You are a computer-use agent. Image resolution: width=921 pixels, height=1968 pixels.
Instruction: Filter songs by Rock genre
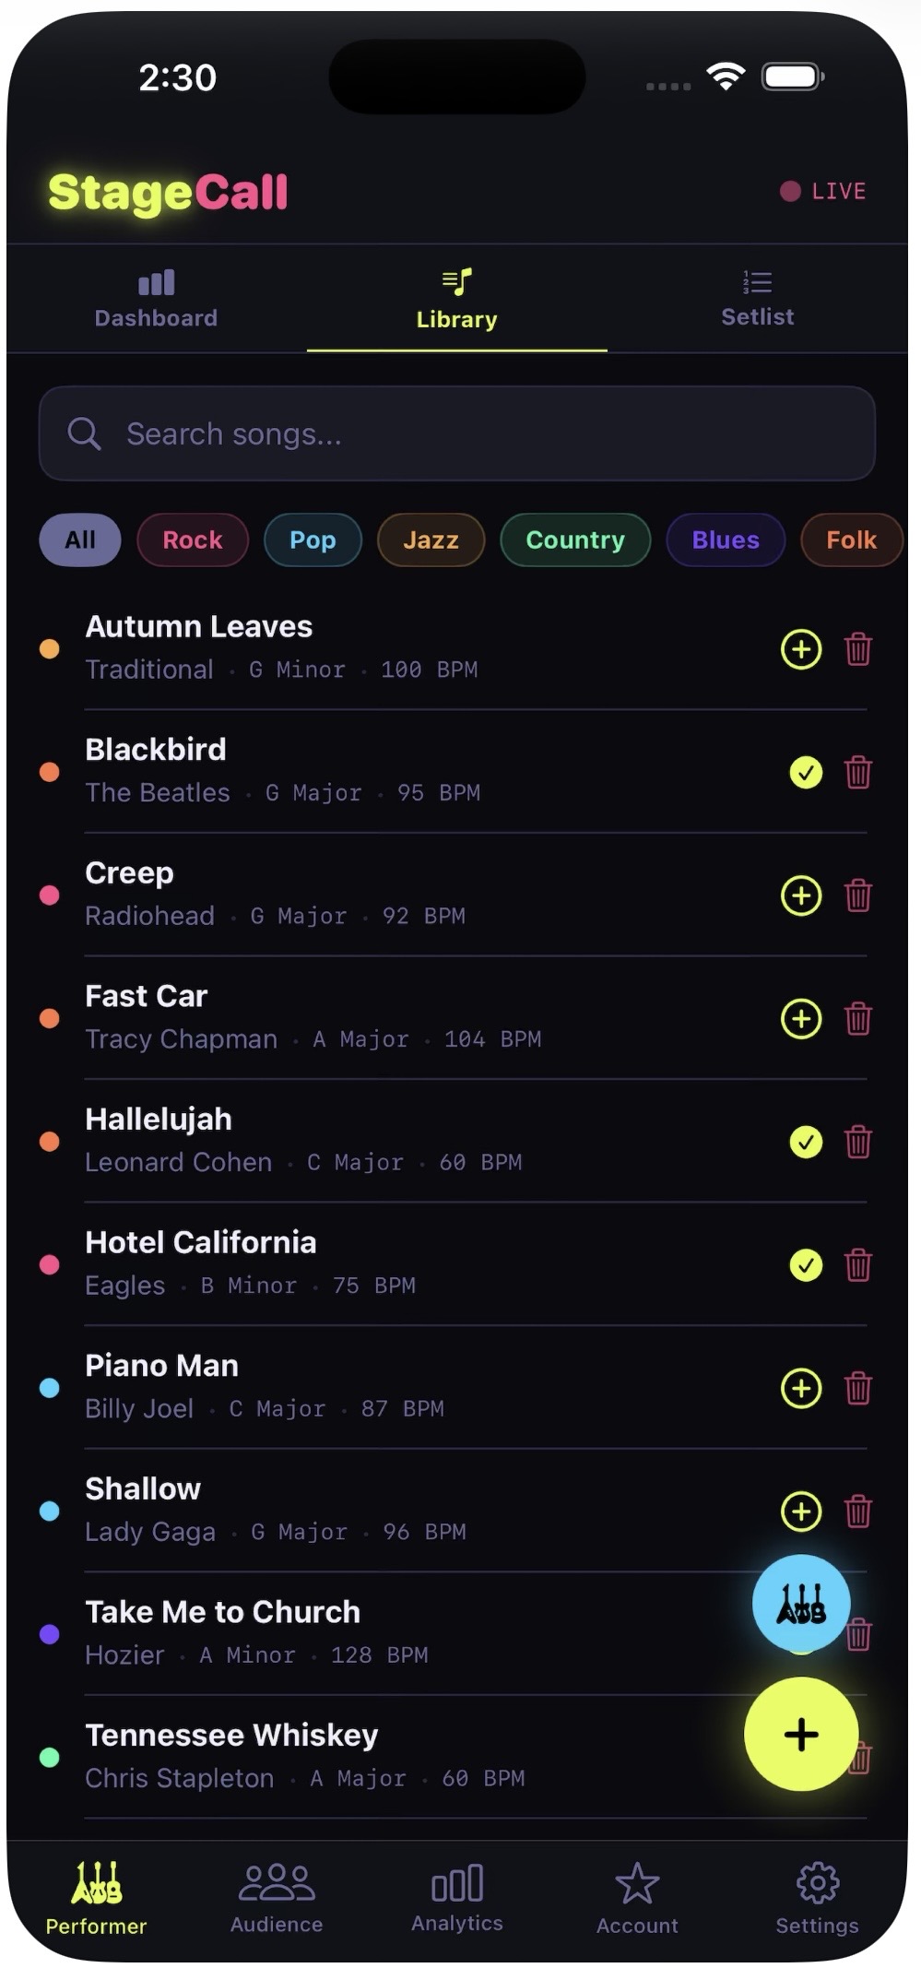[x=193, y=539]
